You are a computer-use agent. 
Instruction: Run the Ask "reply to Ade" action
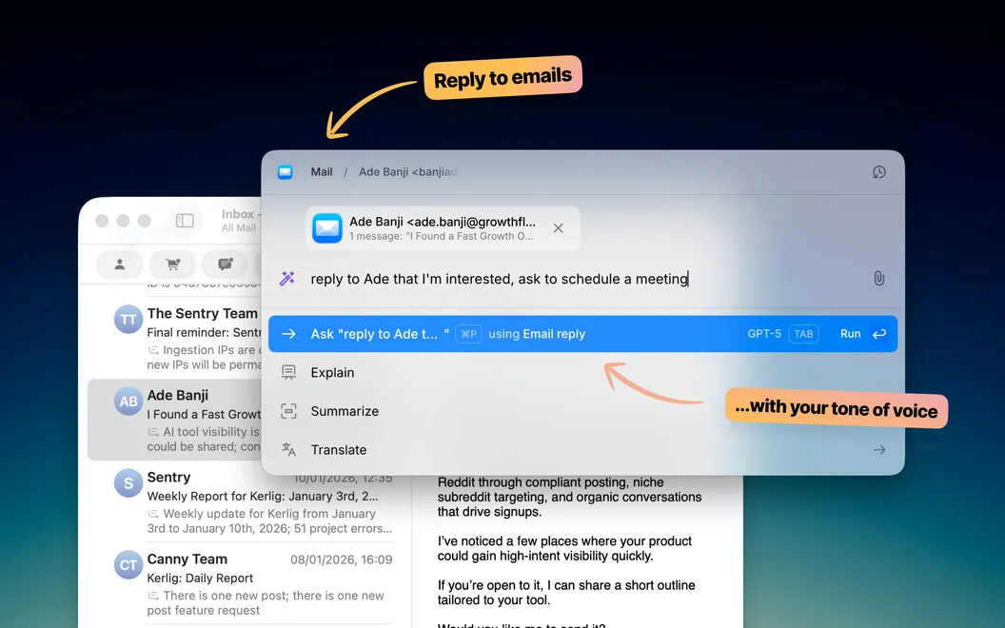pos(582,334)
